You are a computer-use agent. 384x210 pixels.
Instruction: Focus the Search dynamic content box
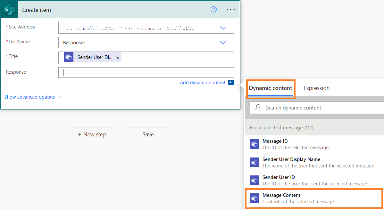[x=317, y=108]
